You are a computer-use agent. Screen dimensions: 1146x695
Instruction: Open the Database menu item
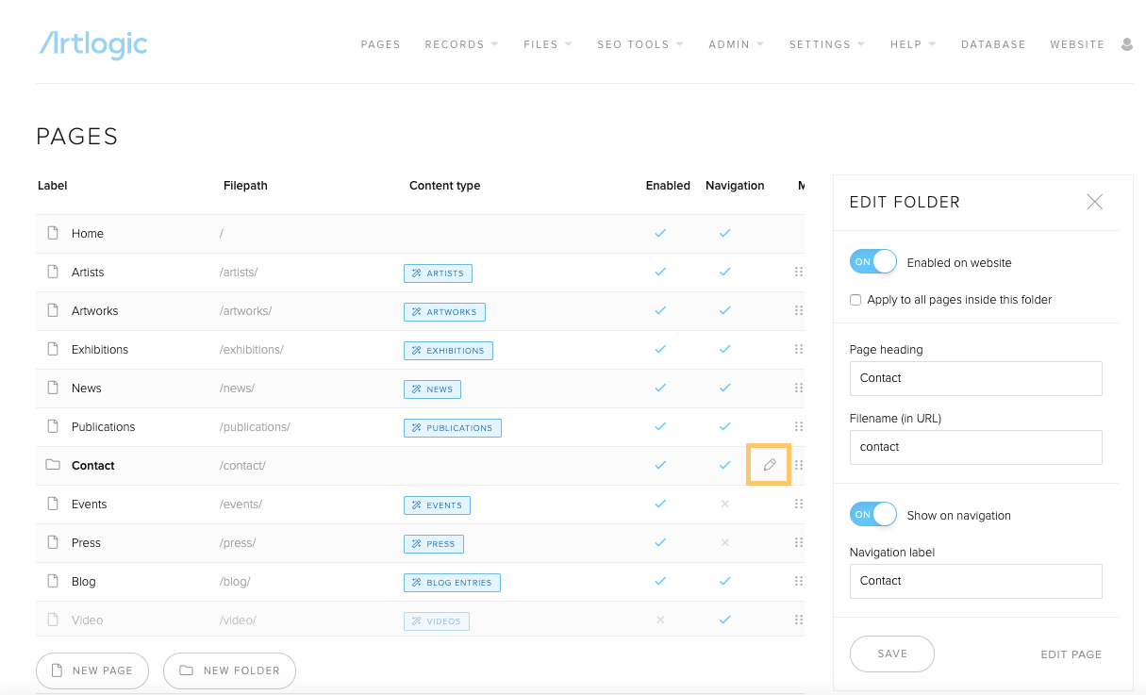click(x=993, y=44)
